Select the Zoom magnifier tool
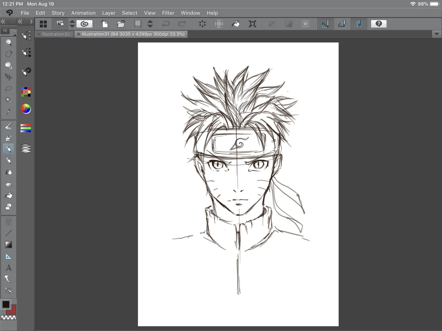442x331 pixels. [9, 42]
